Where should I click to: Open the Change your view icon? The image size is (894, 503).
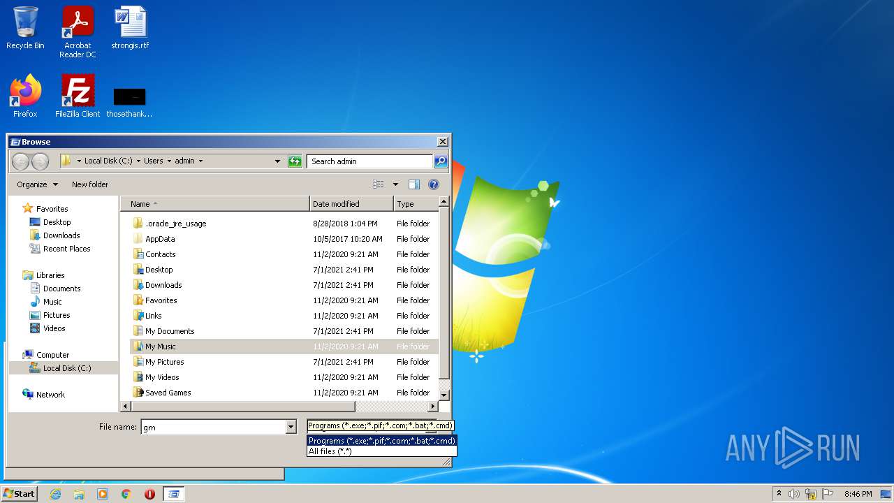tap(379, 184)
